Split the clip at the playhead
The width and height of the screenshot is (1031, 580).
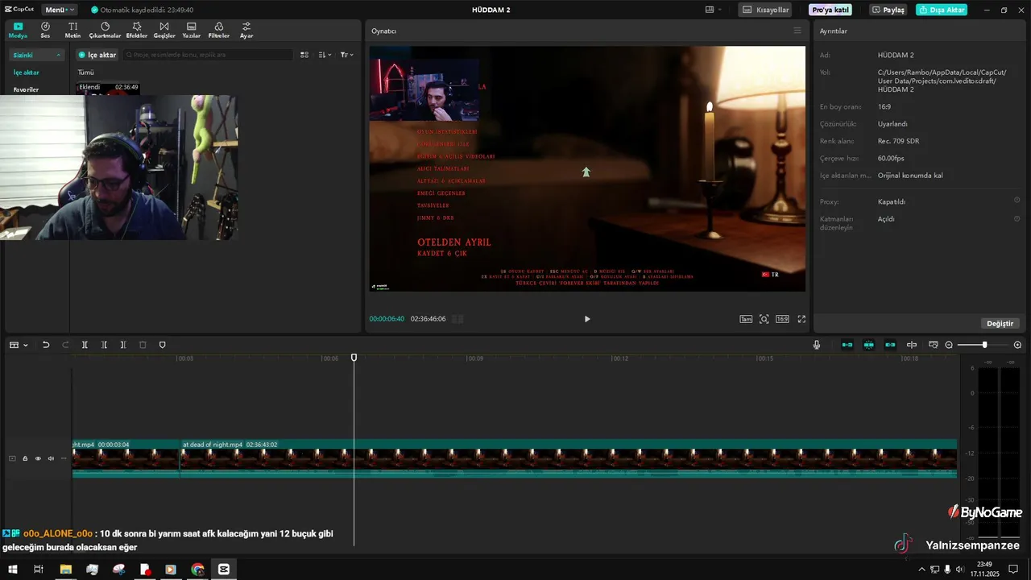pyautogui.click(x=85, y=345)
